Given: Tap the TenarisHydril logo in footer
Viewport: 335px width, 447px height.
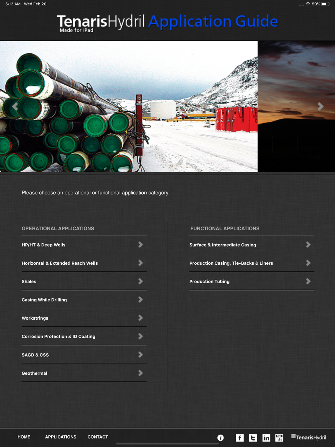Looking at the screenshot, I should coord(309,437).
